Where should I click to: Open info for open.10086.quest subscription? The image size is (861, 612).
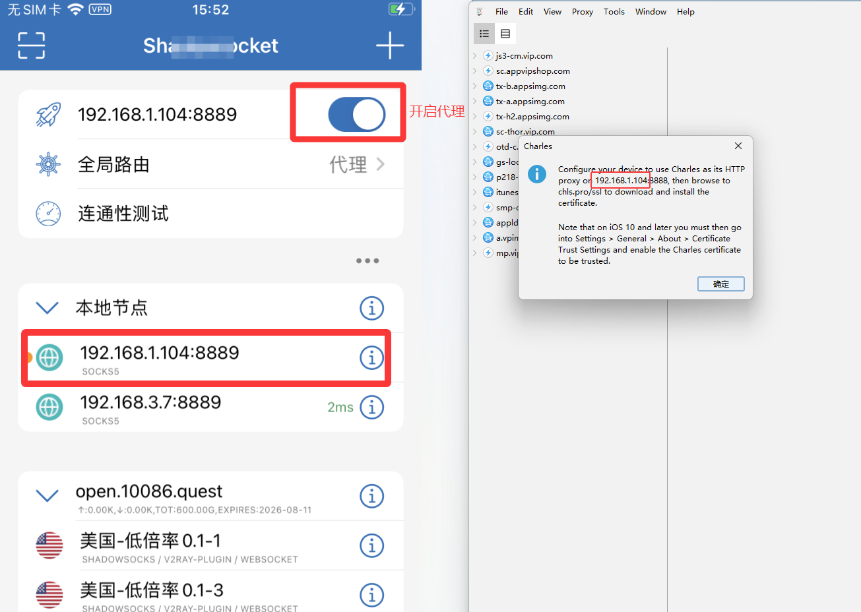point(372,496)
